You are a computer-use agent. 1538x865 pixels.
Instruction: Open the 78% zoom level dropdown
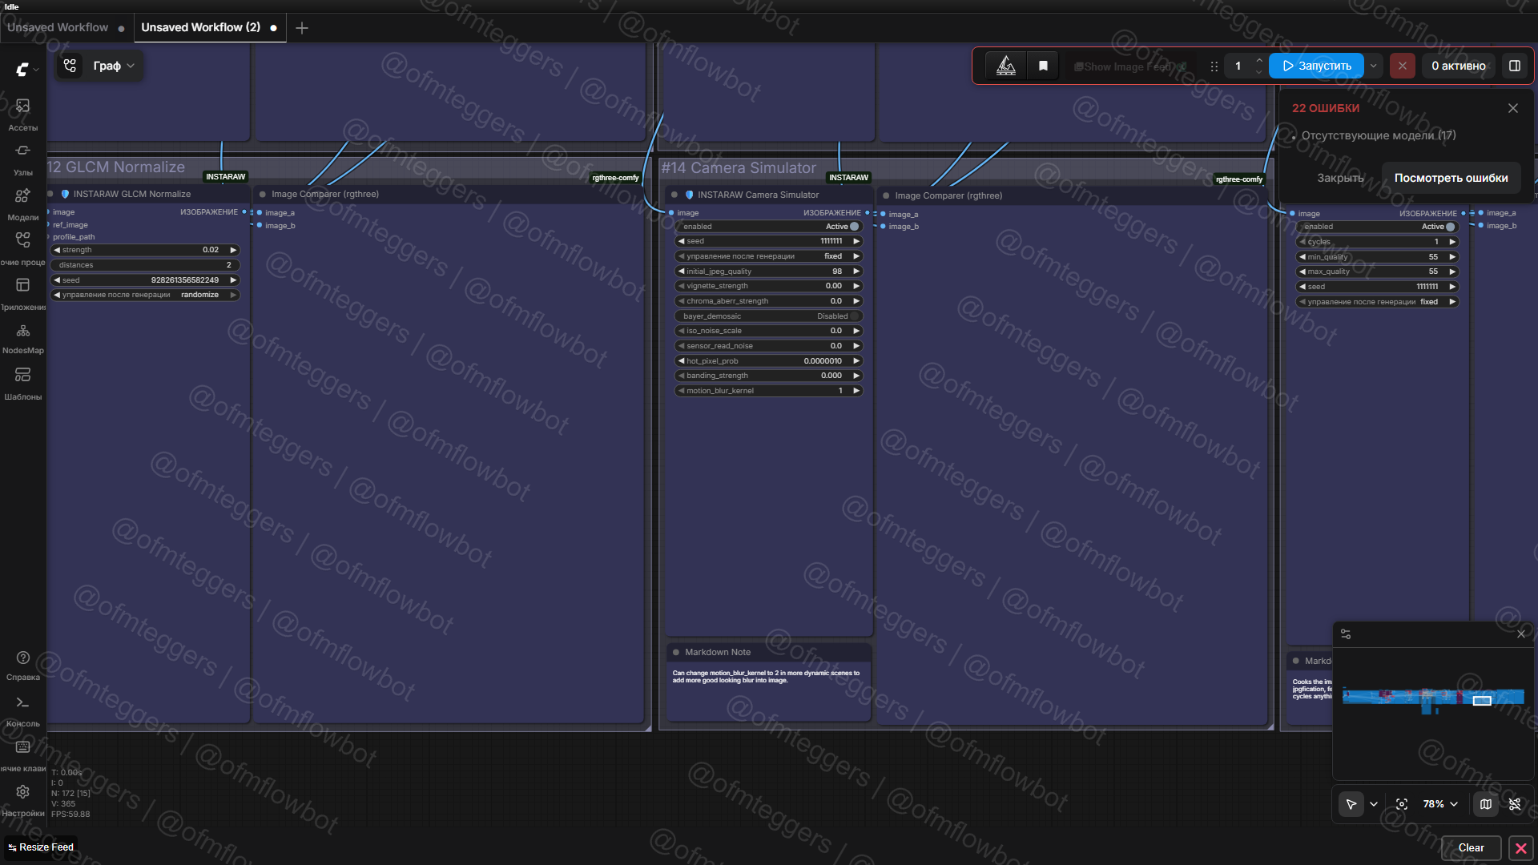[1440, 804]
